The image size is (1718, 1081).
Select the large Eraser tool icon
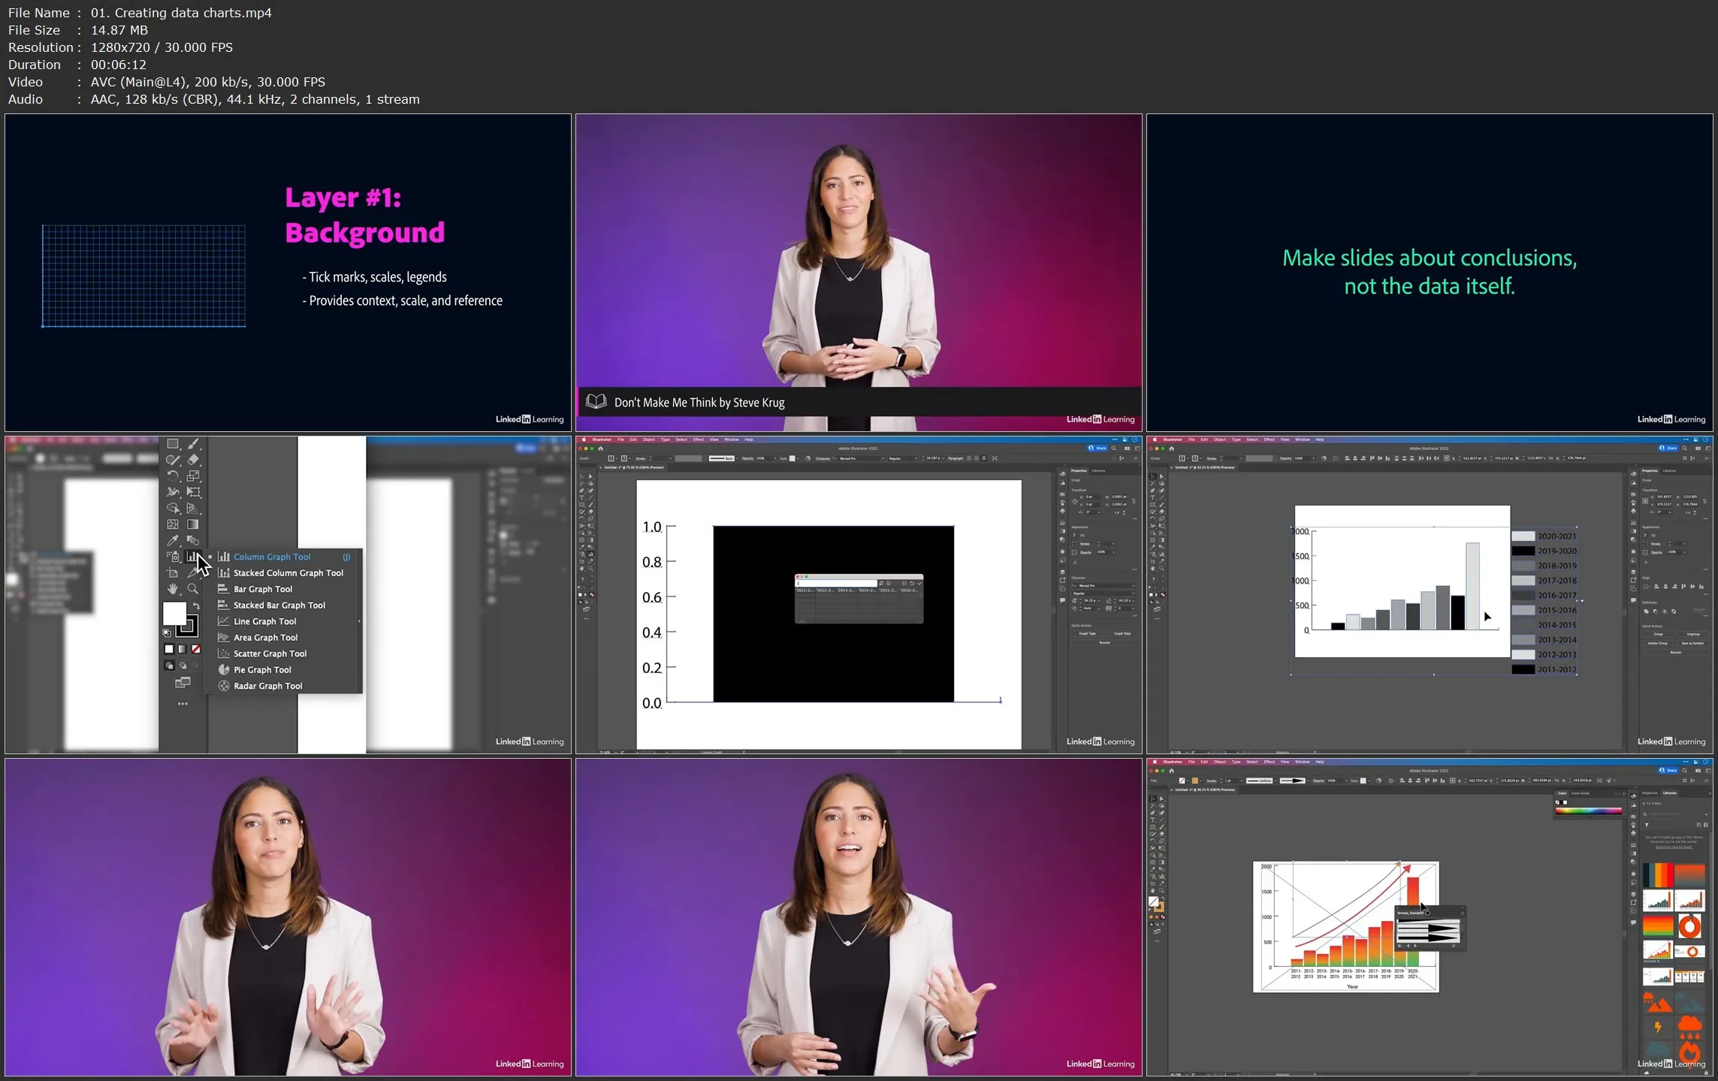[x=193, y=460]
